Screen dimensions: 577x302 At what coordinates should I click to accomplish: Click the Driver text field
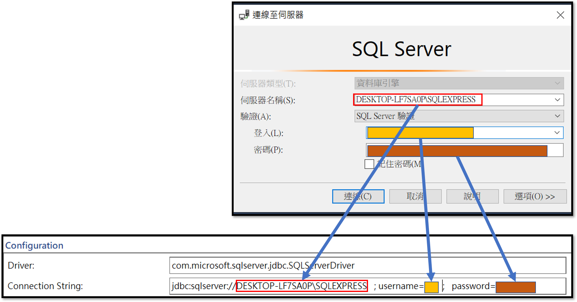(367, 265)
